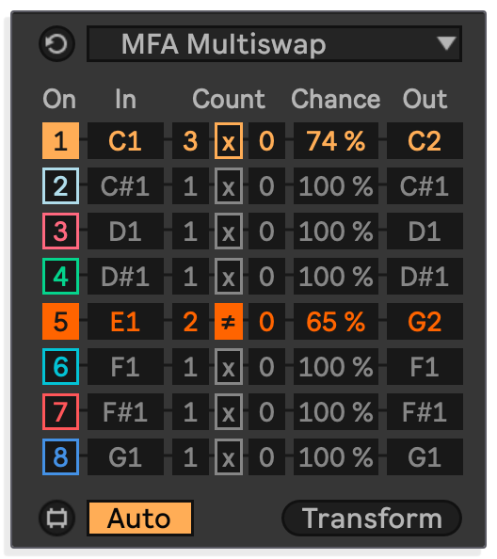Select the D1 output note field
The height and width of the screenshot is (559, 497).
(425, 231)
